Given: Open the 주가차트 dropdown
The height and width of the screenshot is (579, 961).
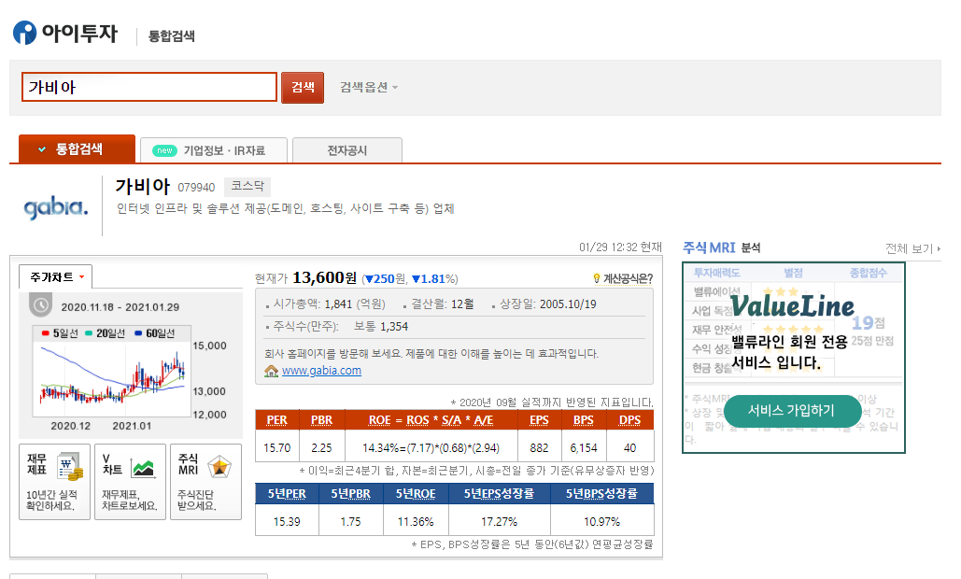Looking at the screenshot, I should coord(56,277).
